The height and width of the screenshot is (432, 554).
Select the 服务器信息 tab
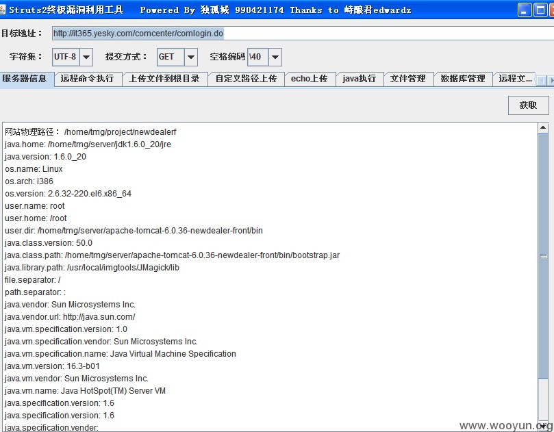(x=27, y=79)
